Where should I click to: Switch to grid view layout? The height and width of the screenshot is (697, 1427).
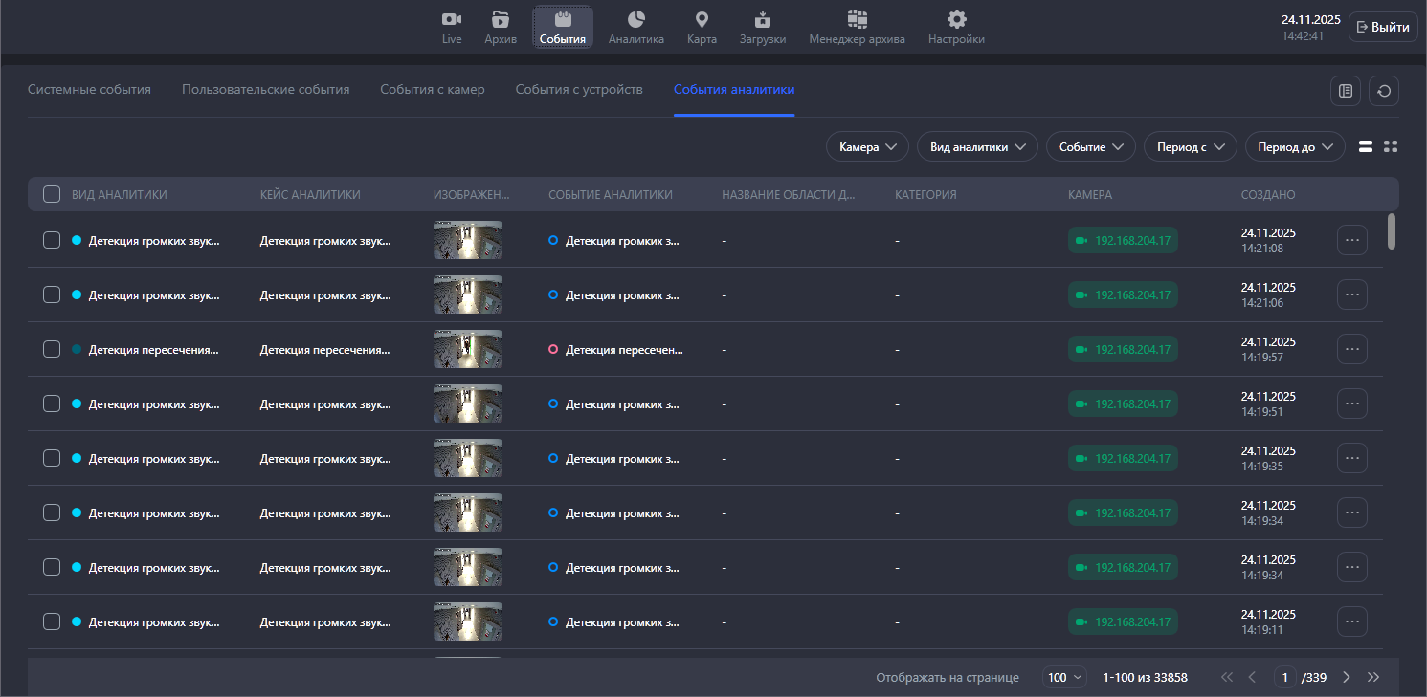[1391, 146]
